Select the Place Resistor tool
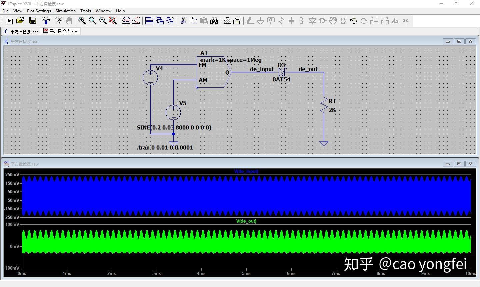Viewport: 480px width, 287px height. pyautogui.click(x=281, y=21)
